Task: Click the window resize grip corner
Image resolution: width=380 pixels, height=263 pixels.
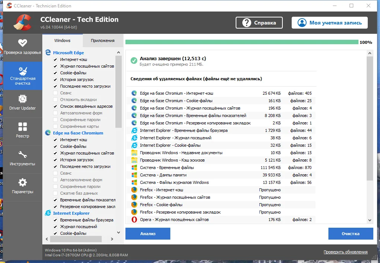Action: point(375,257)
